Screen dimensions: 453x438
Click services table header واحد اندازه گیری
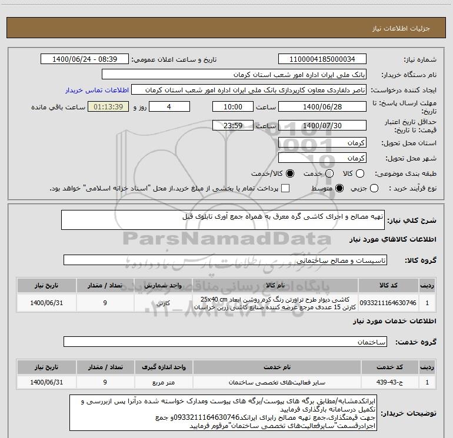pos(164,367)
